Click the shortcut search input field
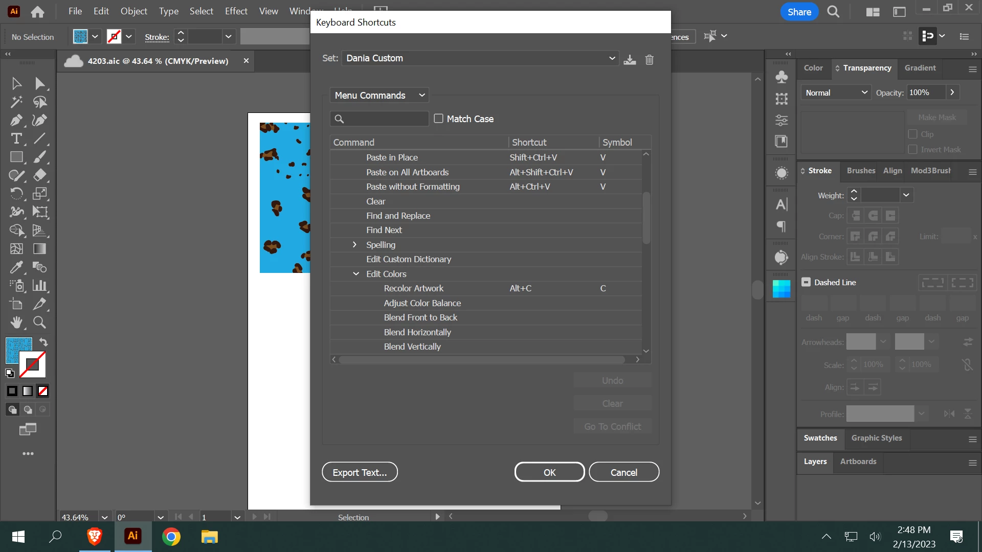Screen dimensions: 982x552 pos(385,119)
